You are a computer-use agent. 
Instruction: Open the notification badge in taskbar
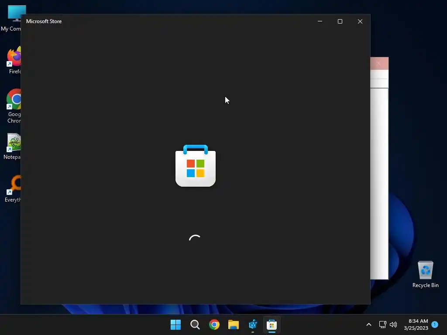tap(435, 324)
